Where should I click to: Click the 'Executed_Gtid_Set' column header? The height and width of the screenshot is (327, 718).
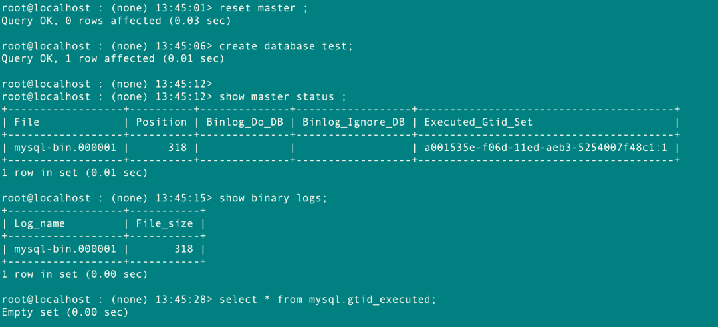click(x=479, y=122)
